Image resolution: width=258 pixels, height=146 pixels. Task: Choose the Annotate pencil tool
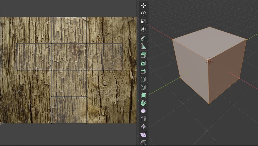click(143, 39)
